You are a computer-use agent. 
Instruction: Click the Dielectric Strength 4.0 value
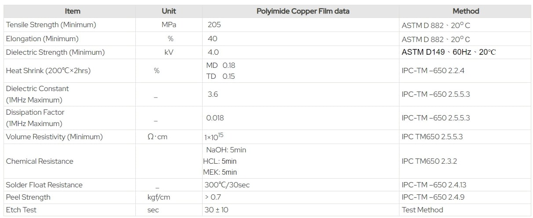(213, 52)
